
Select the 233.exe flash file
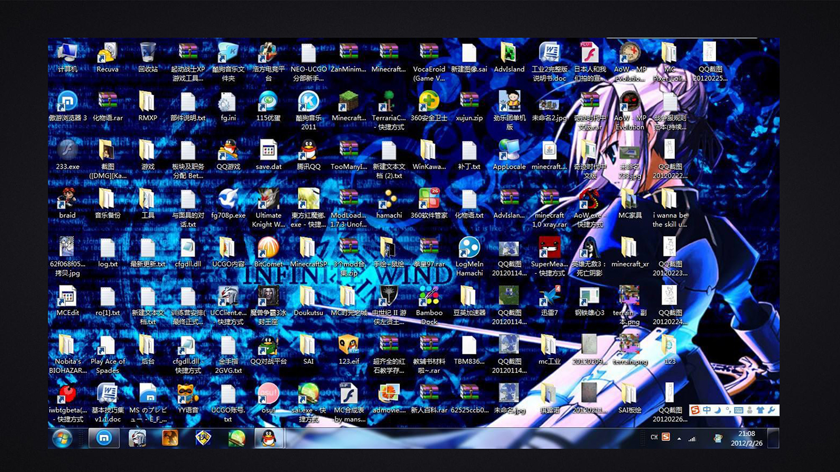[67, 155]
